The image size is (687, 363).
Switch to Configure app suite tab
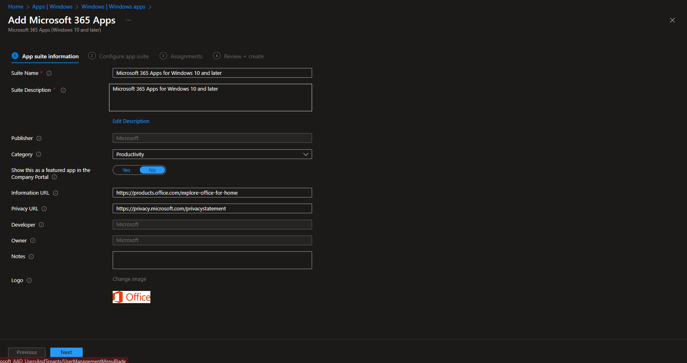pos(119,56)
